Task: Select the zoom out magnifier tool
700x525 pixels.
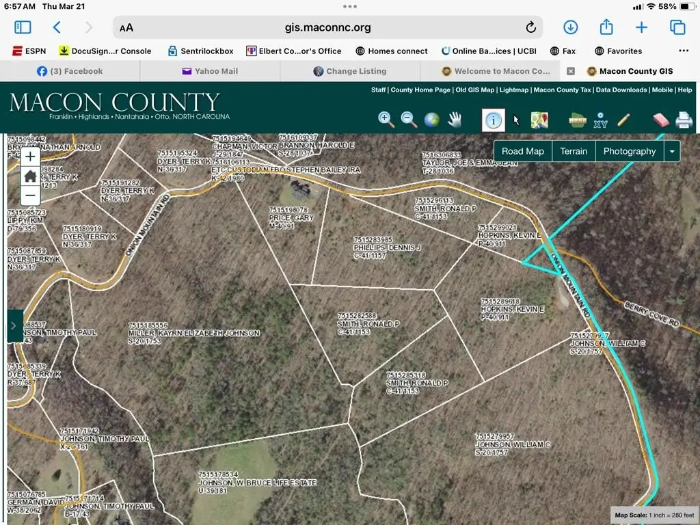Action: (x=409, y=120)
